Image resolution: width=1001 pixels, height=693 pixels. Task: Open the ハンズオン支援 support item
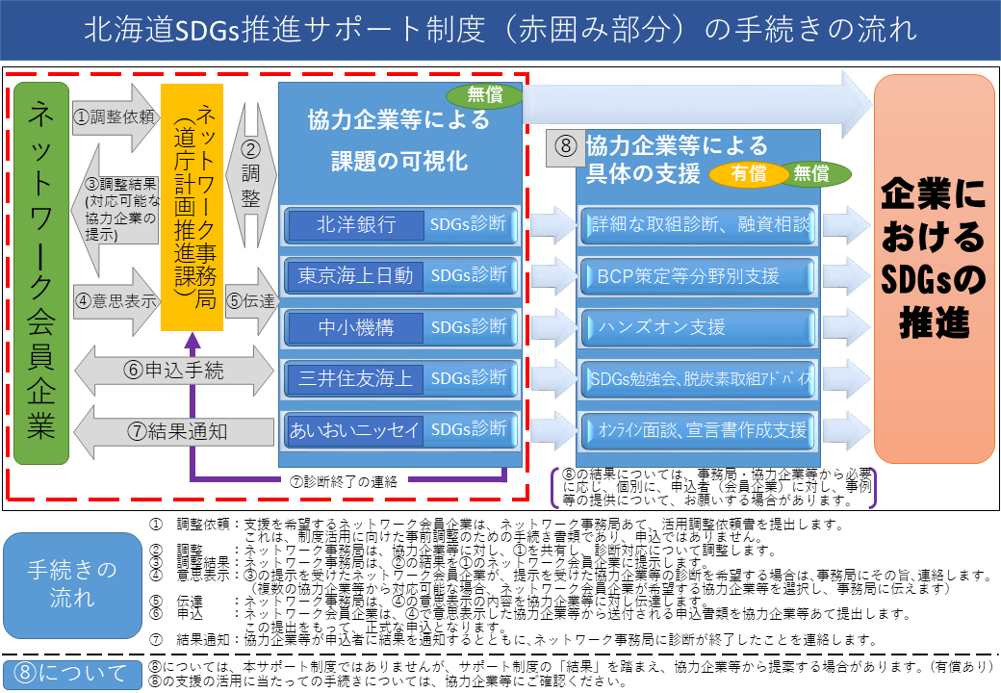pyautogui.click(x=697, y=327)
